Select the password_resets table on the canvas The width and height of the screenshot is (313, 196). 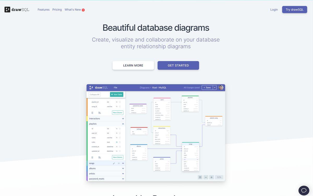click(x=138, y=109)
